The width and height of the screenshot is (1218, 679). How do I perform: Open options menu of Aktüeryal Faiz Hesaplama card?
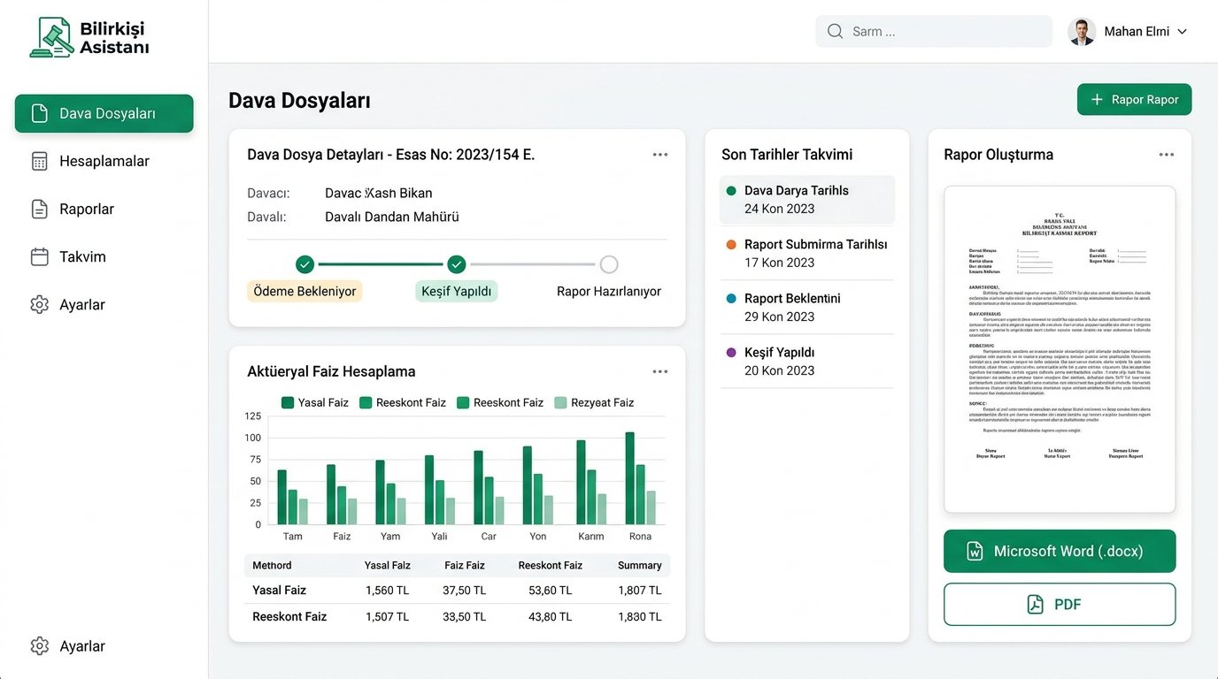point(660,372)
